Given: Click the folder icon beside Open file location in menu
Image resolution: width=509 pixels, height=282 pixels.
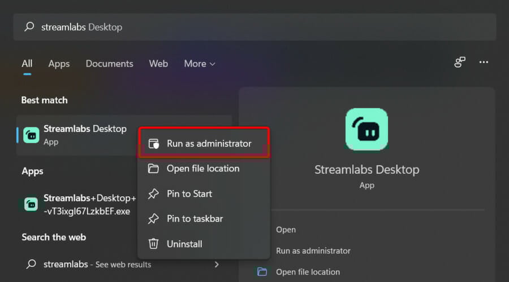Looking at the screenshot, I should pyautogui.click(x=153, y=169).
